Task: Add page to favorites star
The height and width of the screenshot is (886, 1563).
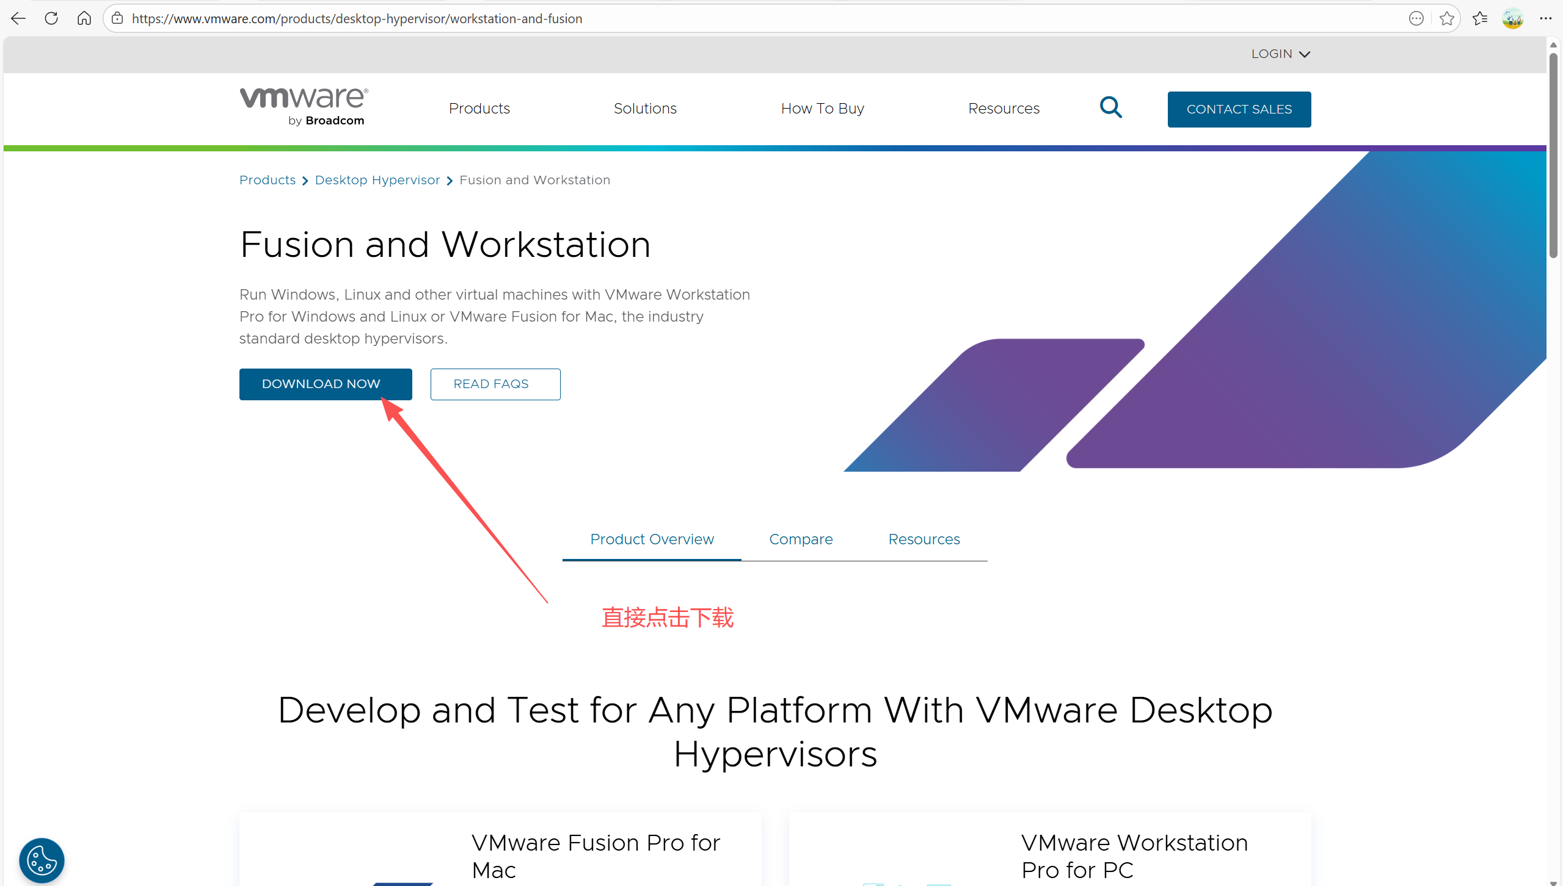Action: (1446, 18)
